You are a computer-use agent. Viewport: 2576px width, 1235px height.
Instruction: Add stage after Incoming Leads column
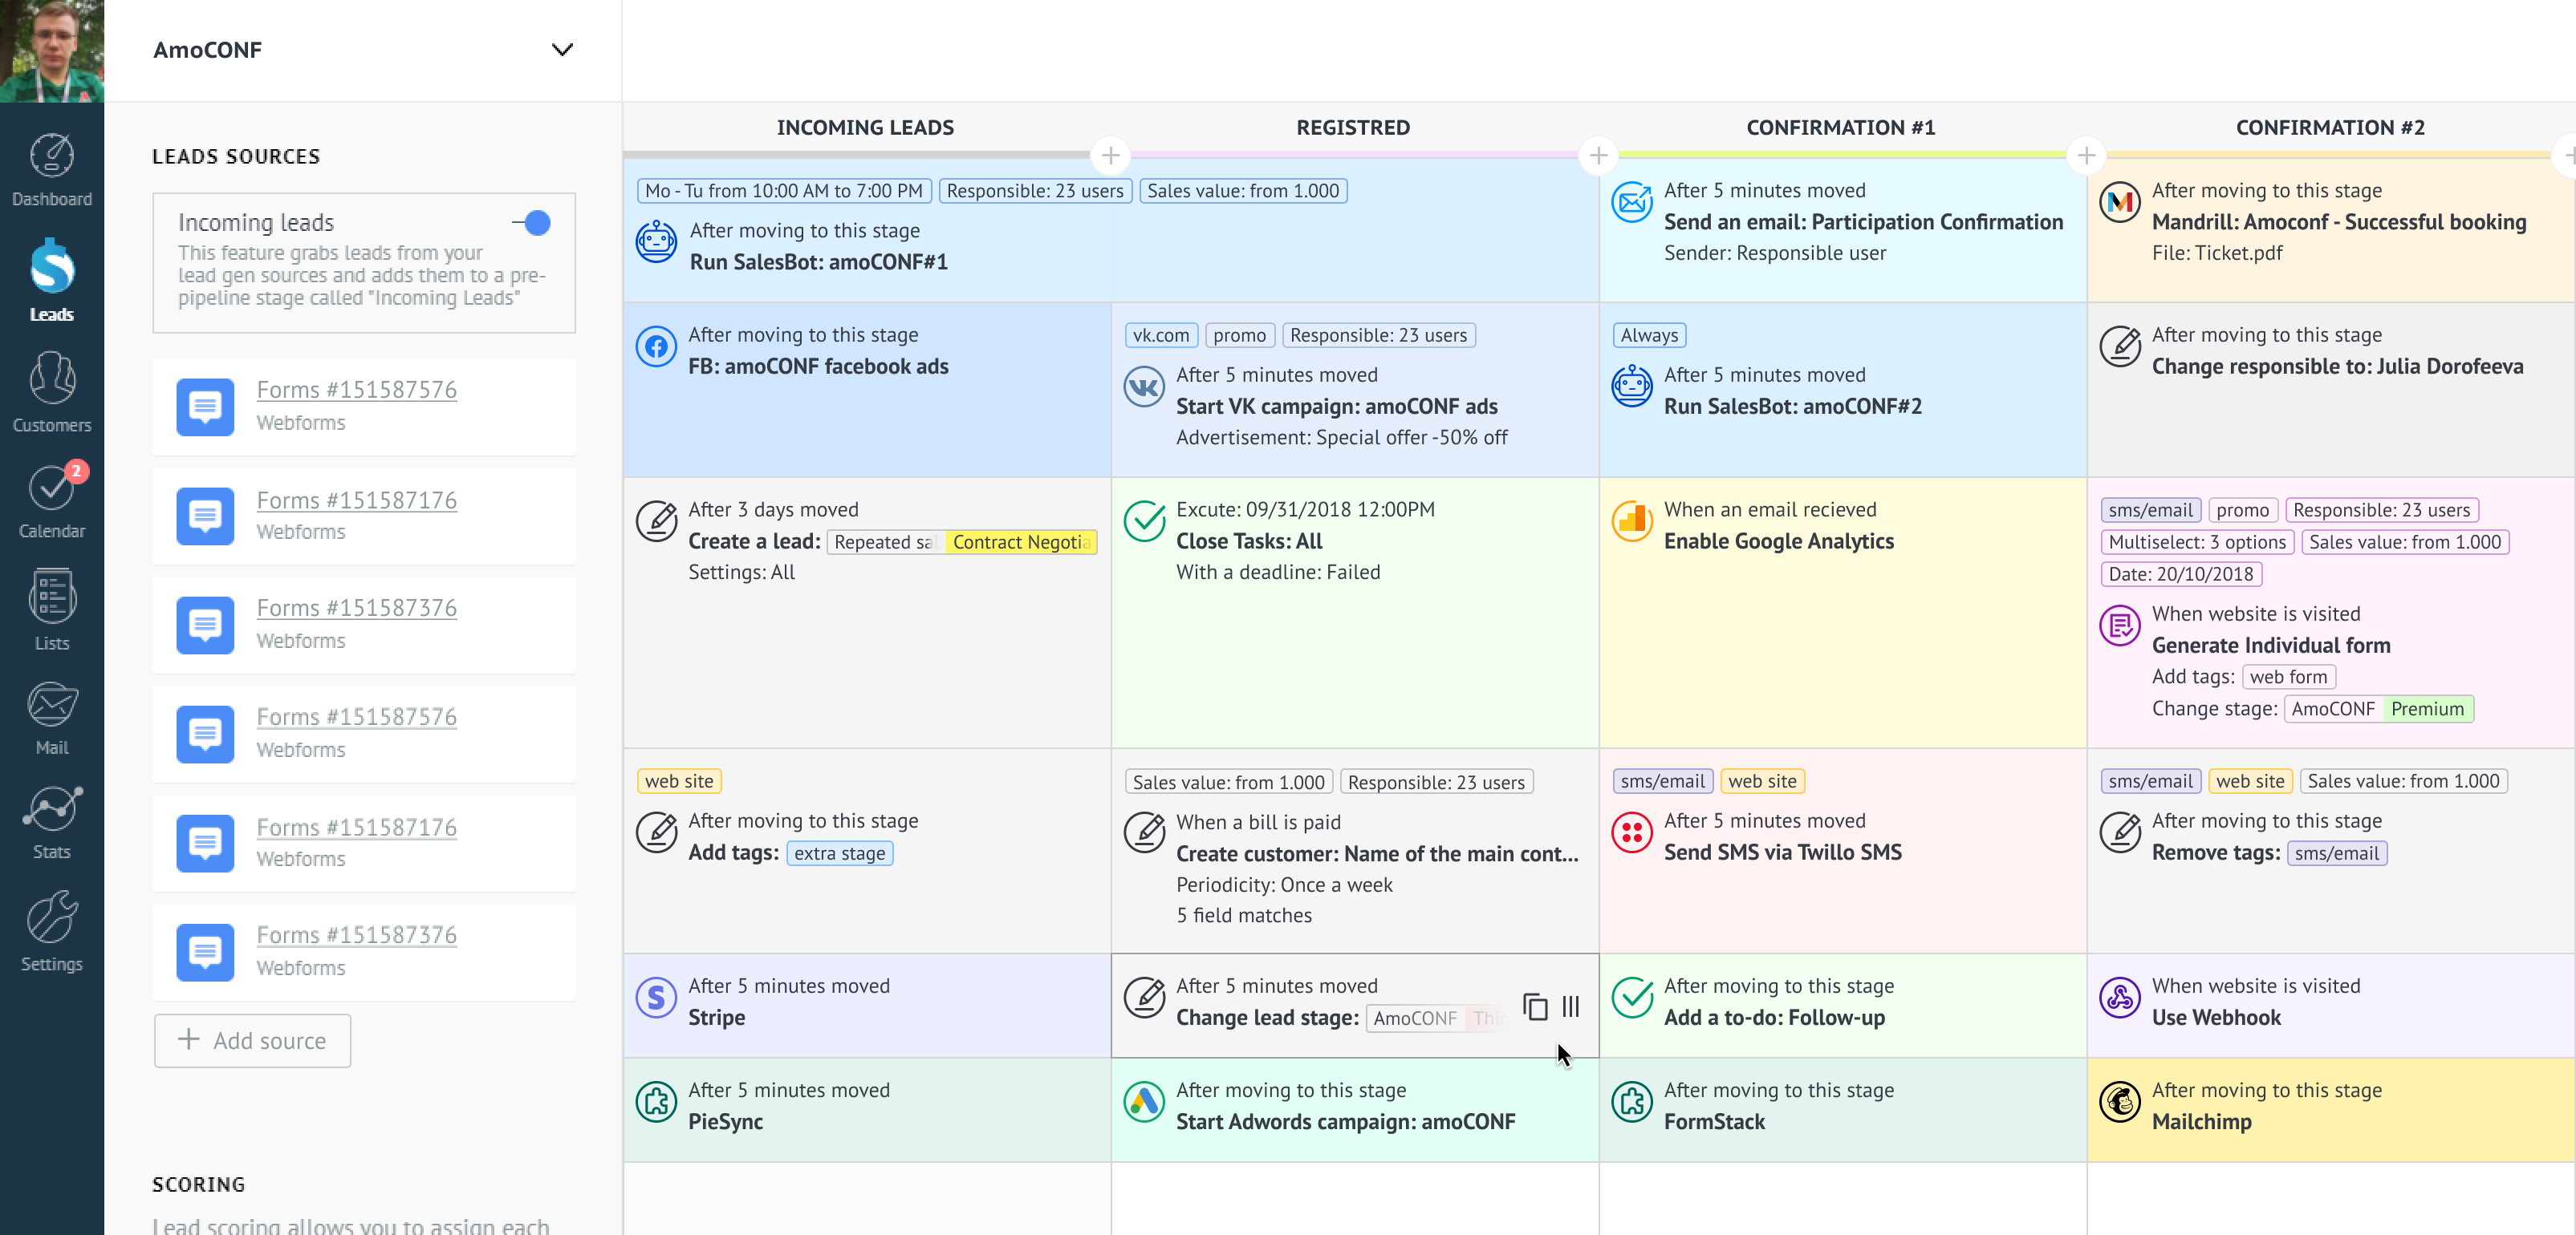pyautogui.click(x=1110, y=156)
